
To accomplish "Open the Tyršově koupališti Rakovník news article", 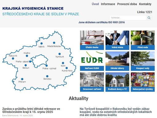I will [x=116, y=112].
